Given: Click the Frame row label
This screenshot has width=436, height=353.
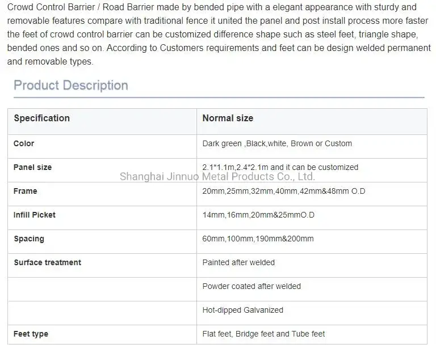Looking at the screenshot, I should point(25,192).
